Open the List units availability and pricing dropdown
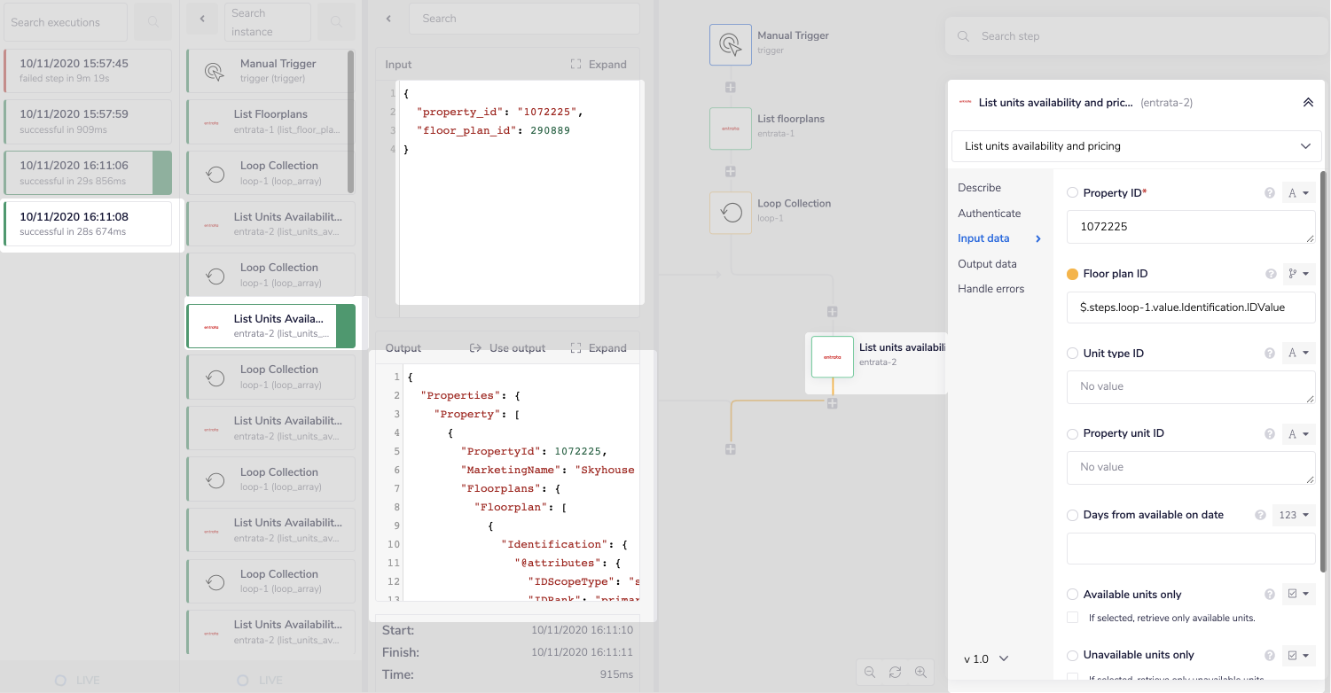The width and height of the screenshot is (1331, 693). [1136, 146]
